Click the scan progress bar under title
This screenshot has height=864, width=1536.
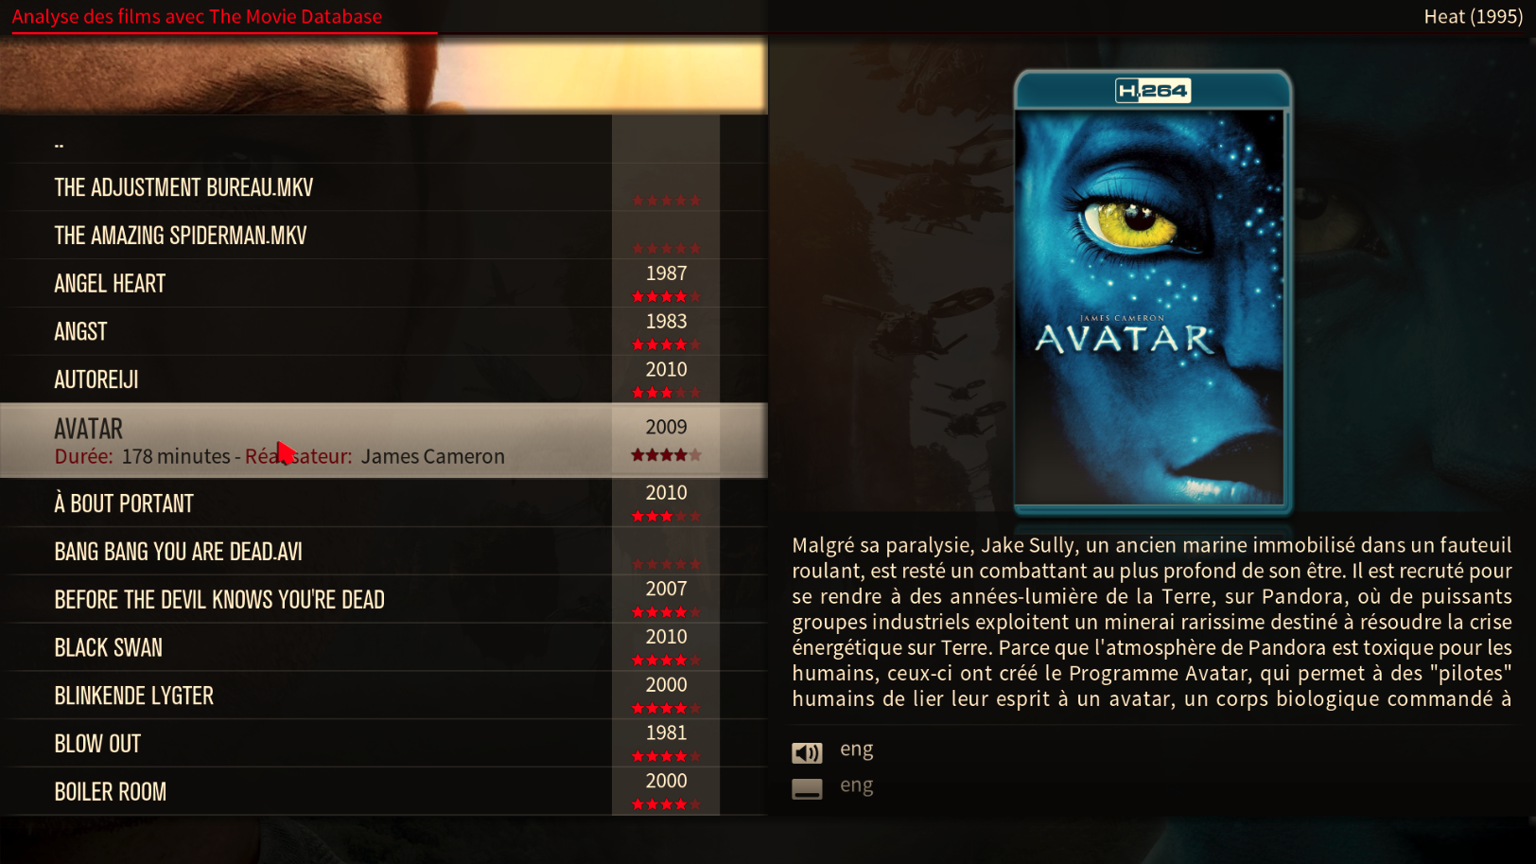tap(224, 33)
